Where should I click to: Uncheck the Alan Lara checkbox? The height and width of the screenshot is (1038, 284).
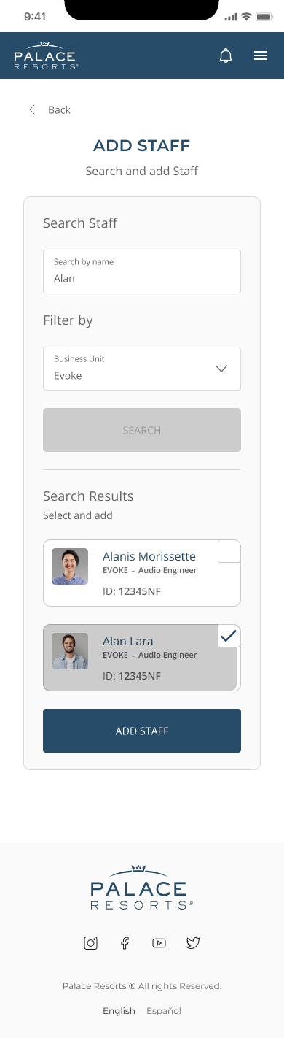pyautogui.click(x=229, y=636)
